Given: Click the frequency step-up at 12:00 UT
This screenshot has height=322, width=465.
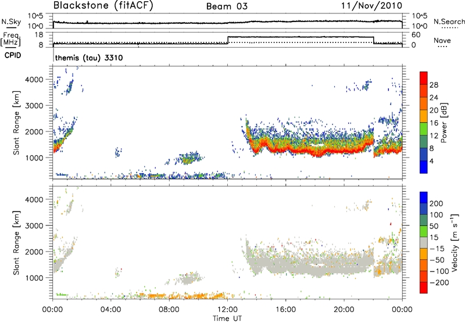Looking at the screenshot, I should pyautogui.click(x=228, y=40).
